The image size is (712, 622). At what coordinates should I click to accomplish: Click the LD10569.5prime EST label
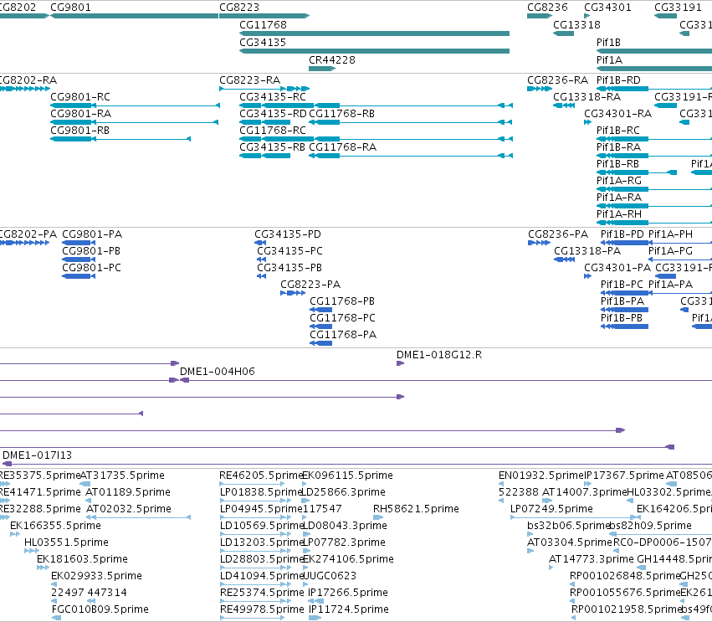262,526
